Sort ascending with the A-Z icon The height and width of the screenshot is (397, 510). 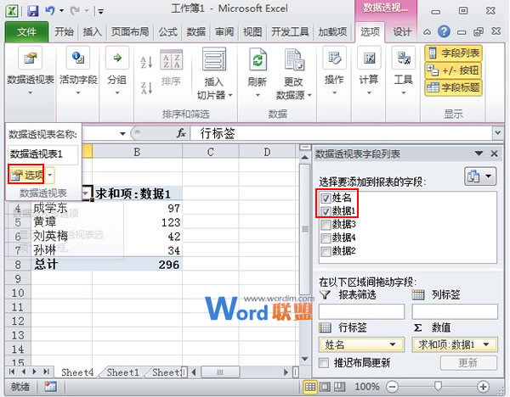point(146,62)
